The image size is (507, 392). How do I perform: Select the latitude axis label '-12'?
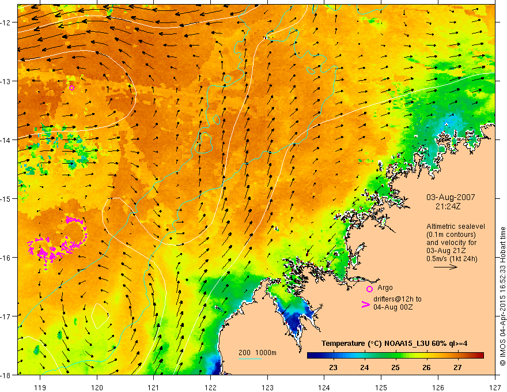[6, 22]
